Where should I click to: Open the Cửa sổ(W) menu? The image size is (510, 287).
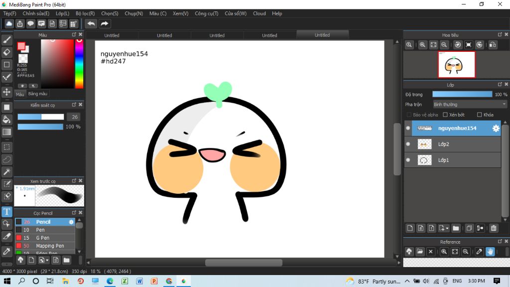point(236,13)
